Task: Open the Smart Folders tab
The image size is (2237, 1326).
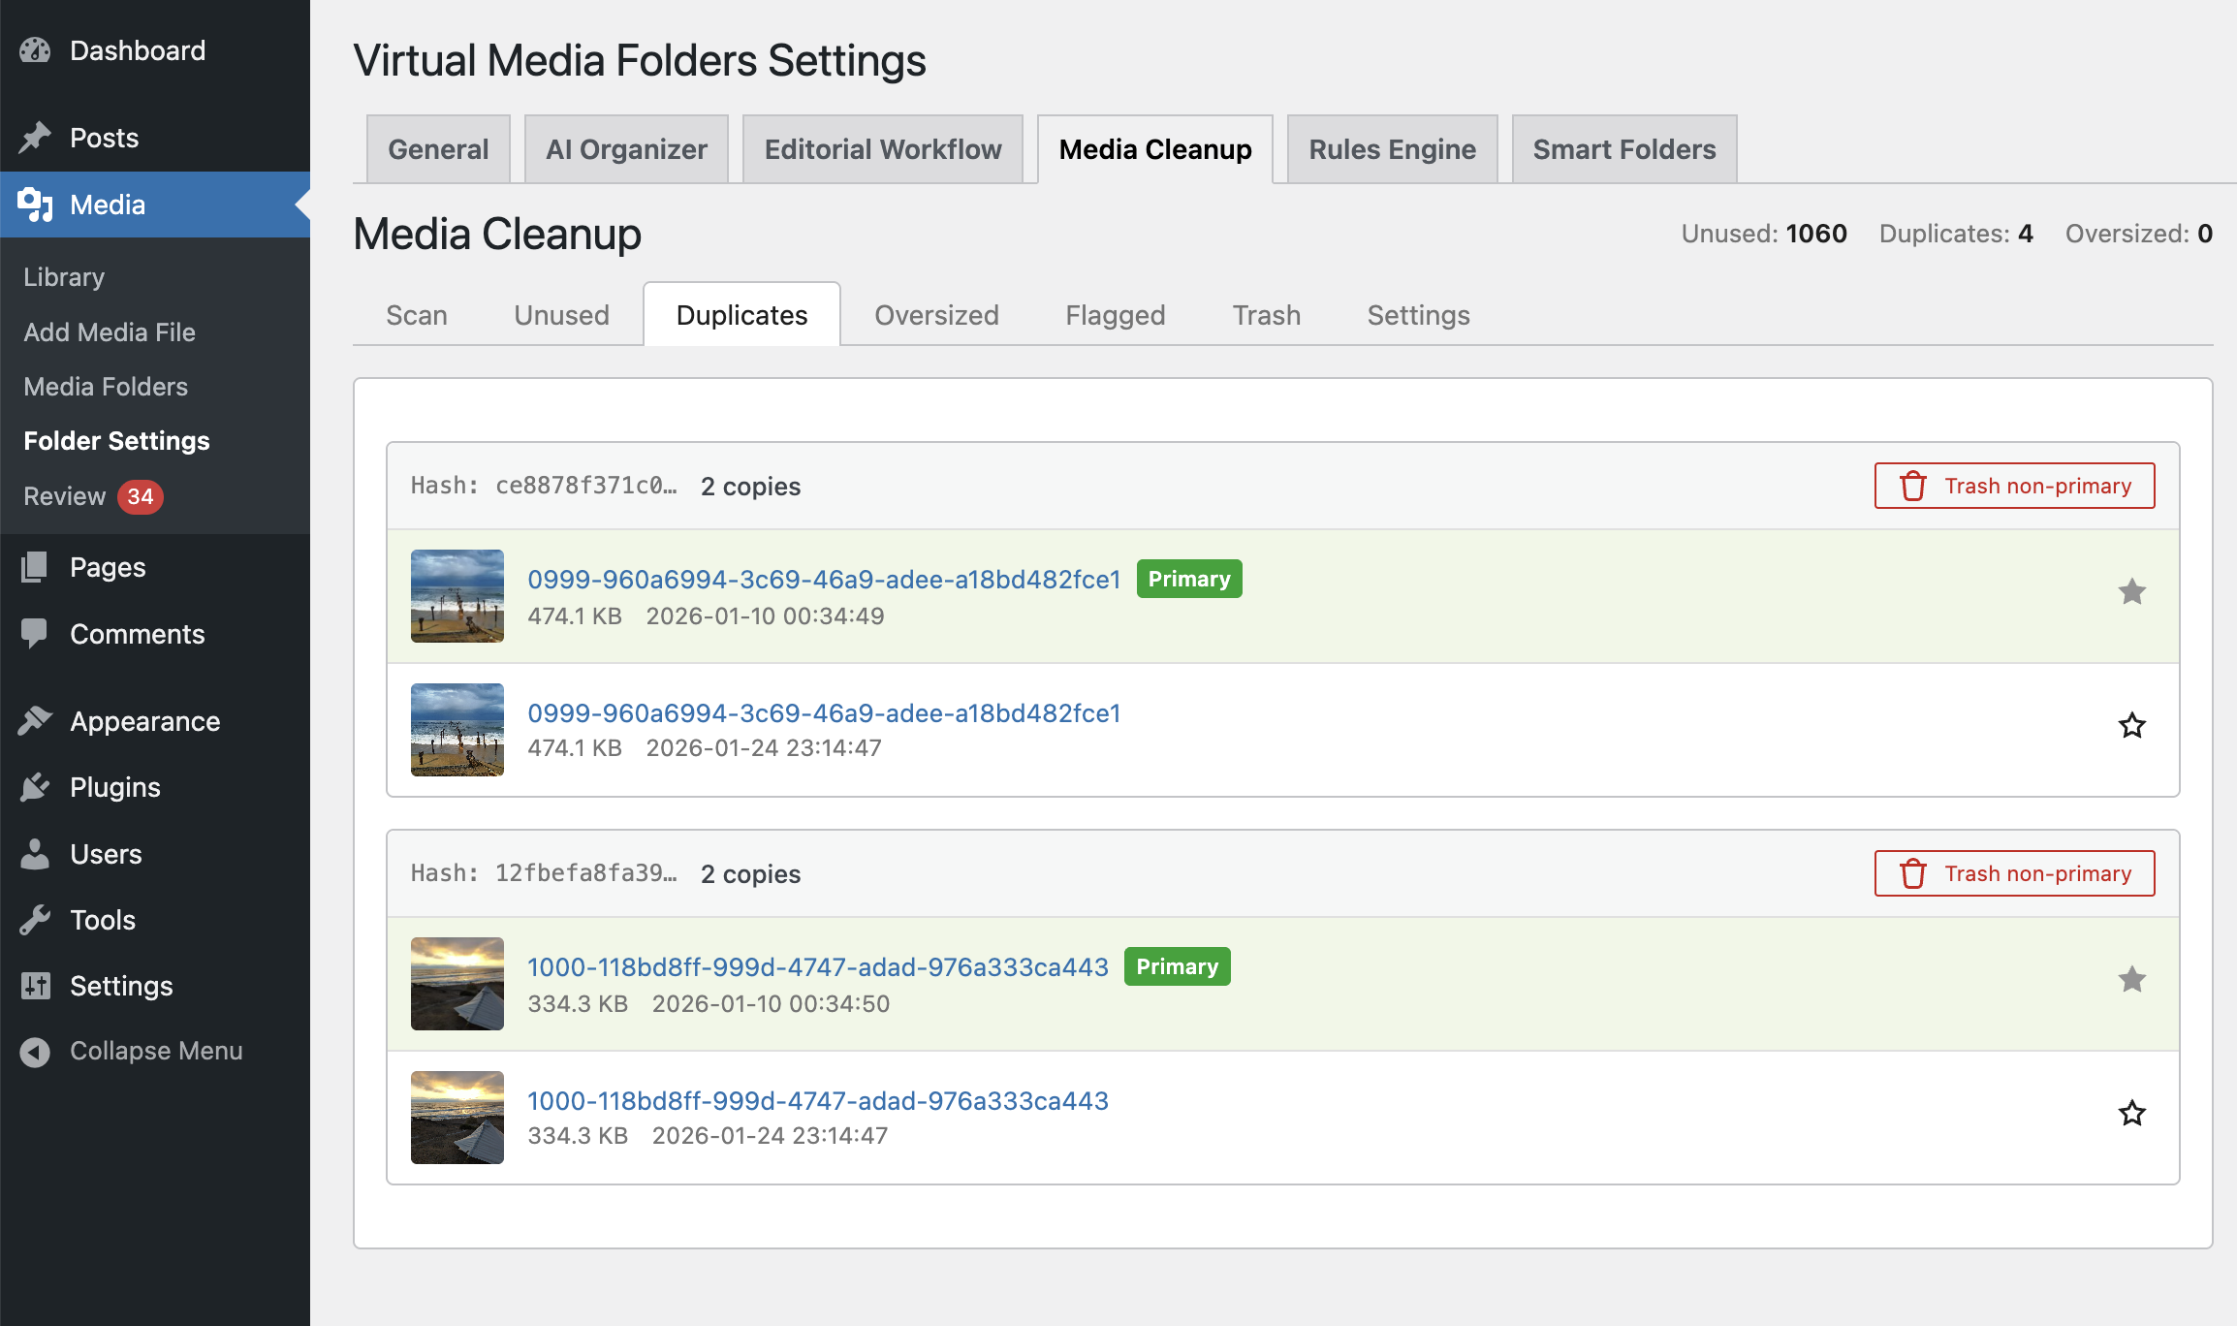Action: [x=1623, y=149]
